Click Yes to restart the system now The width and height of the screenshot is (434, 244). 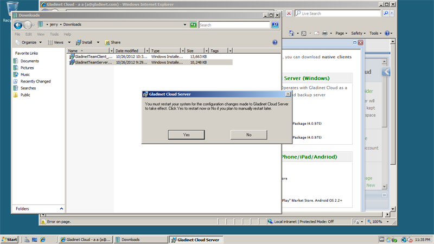(x=186, y=134)
